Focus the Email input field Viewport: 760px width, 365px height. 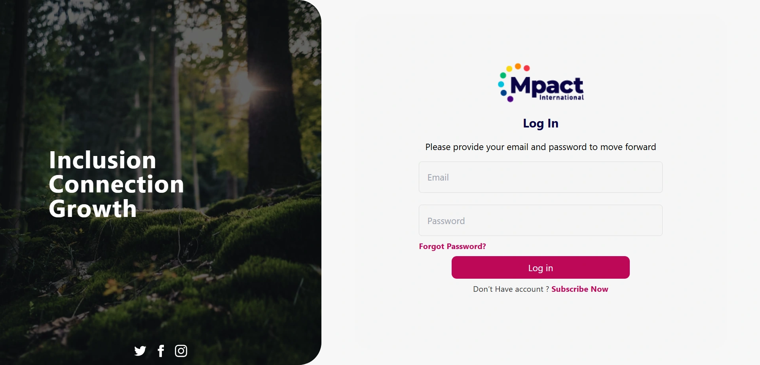point(541,177)
